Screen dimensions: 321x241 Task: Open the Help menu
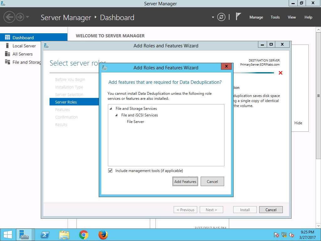pos(308,17)
